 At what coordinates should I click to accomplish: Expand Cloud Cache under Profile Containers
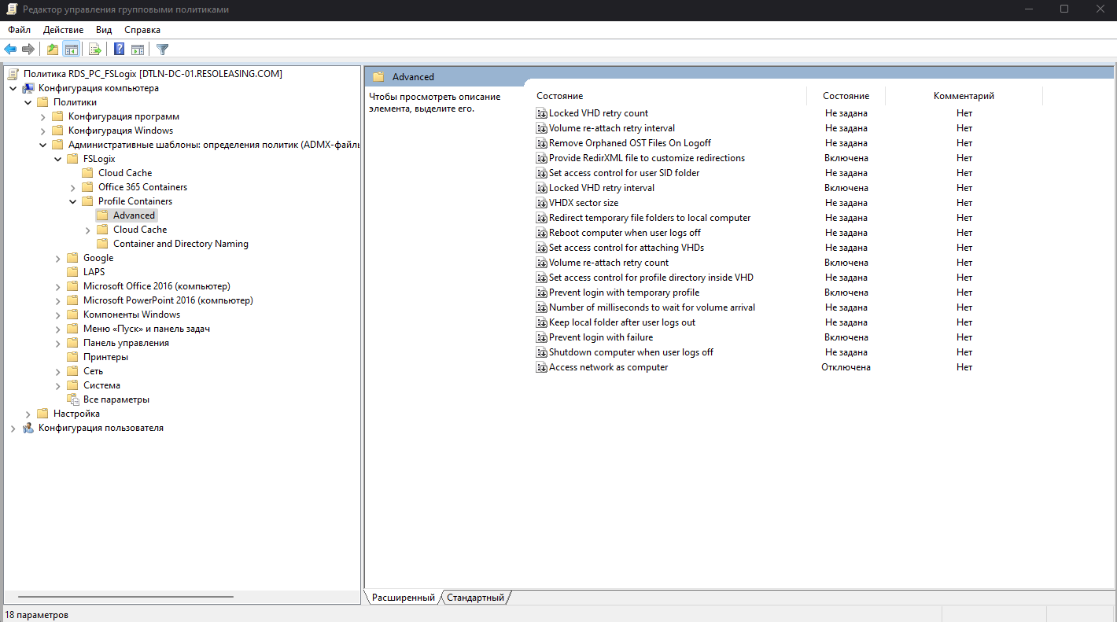(87, 229)
